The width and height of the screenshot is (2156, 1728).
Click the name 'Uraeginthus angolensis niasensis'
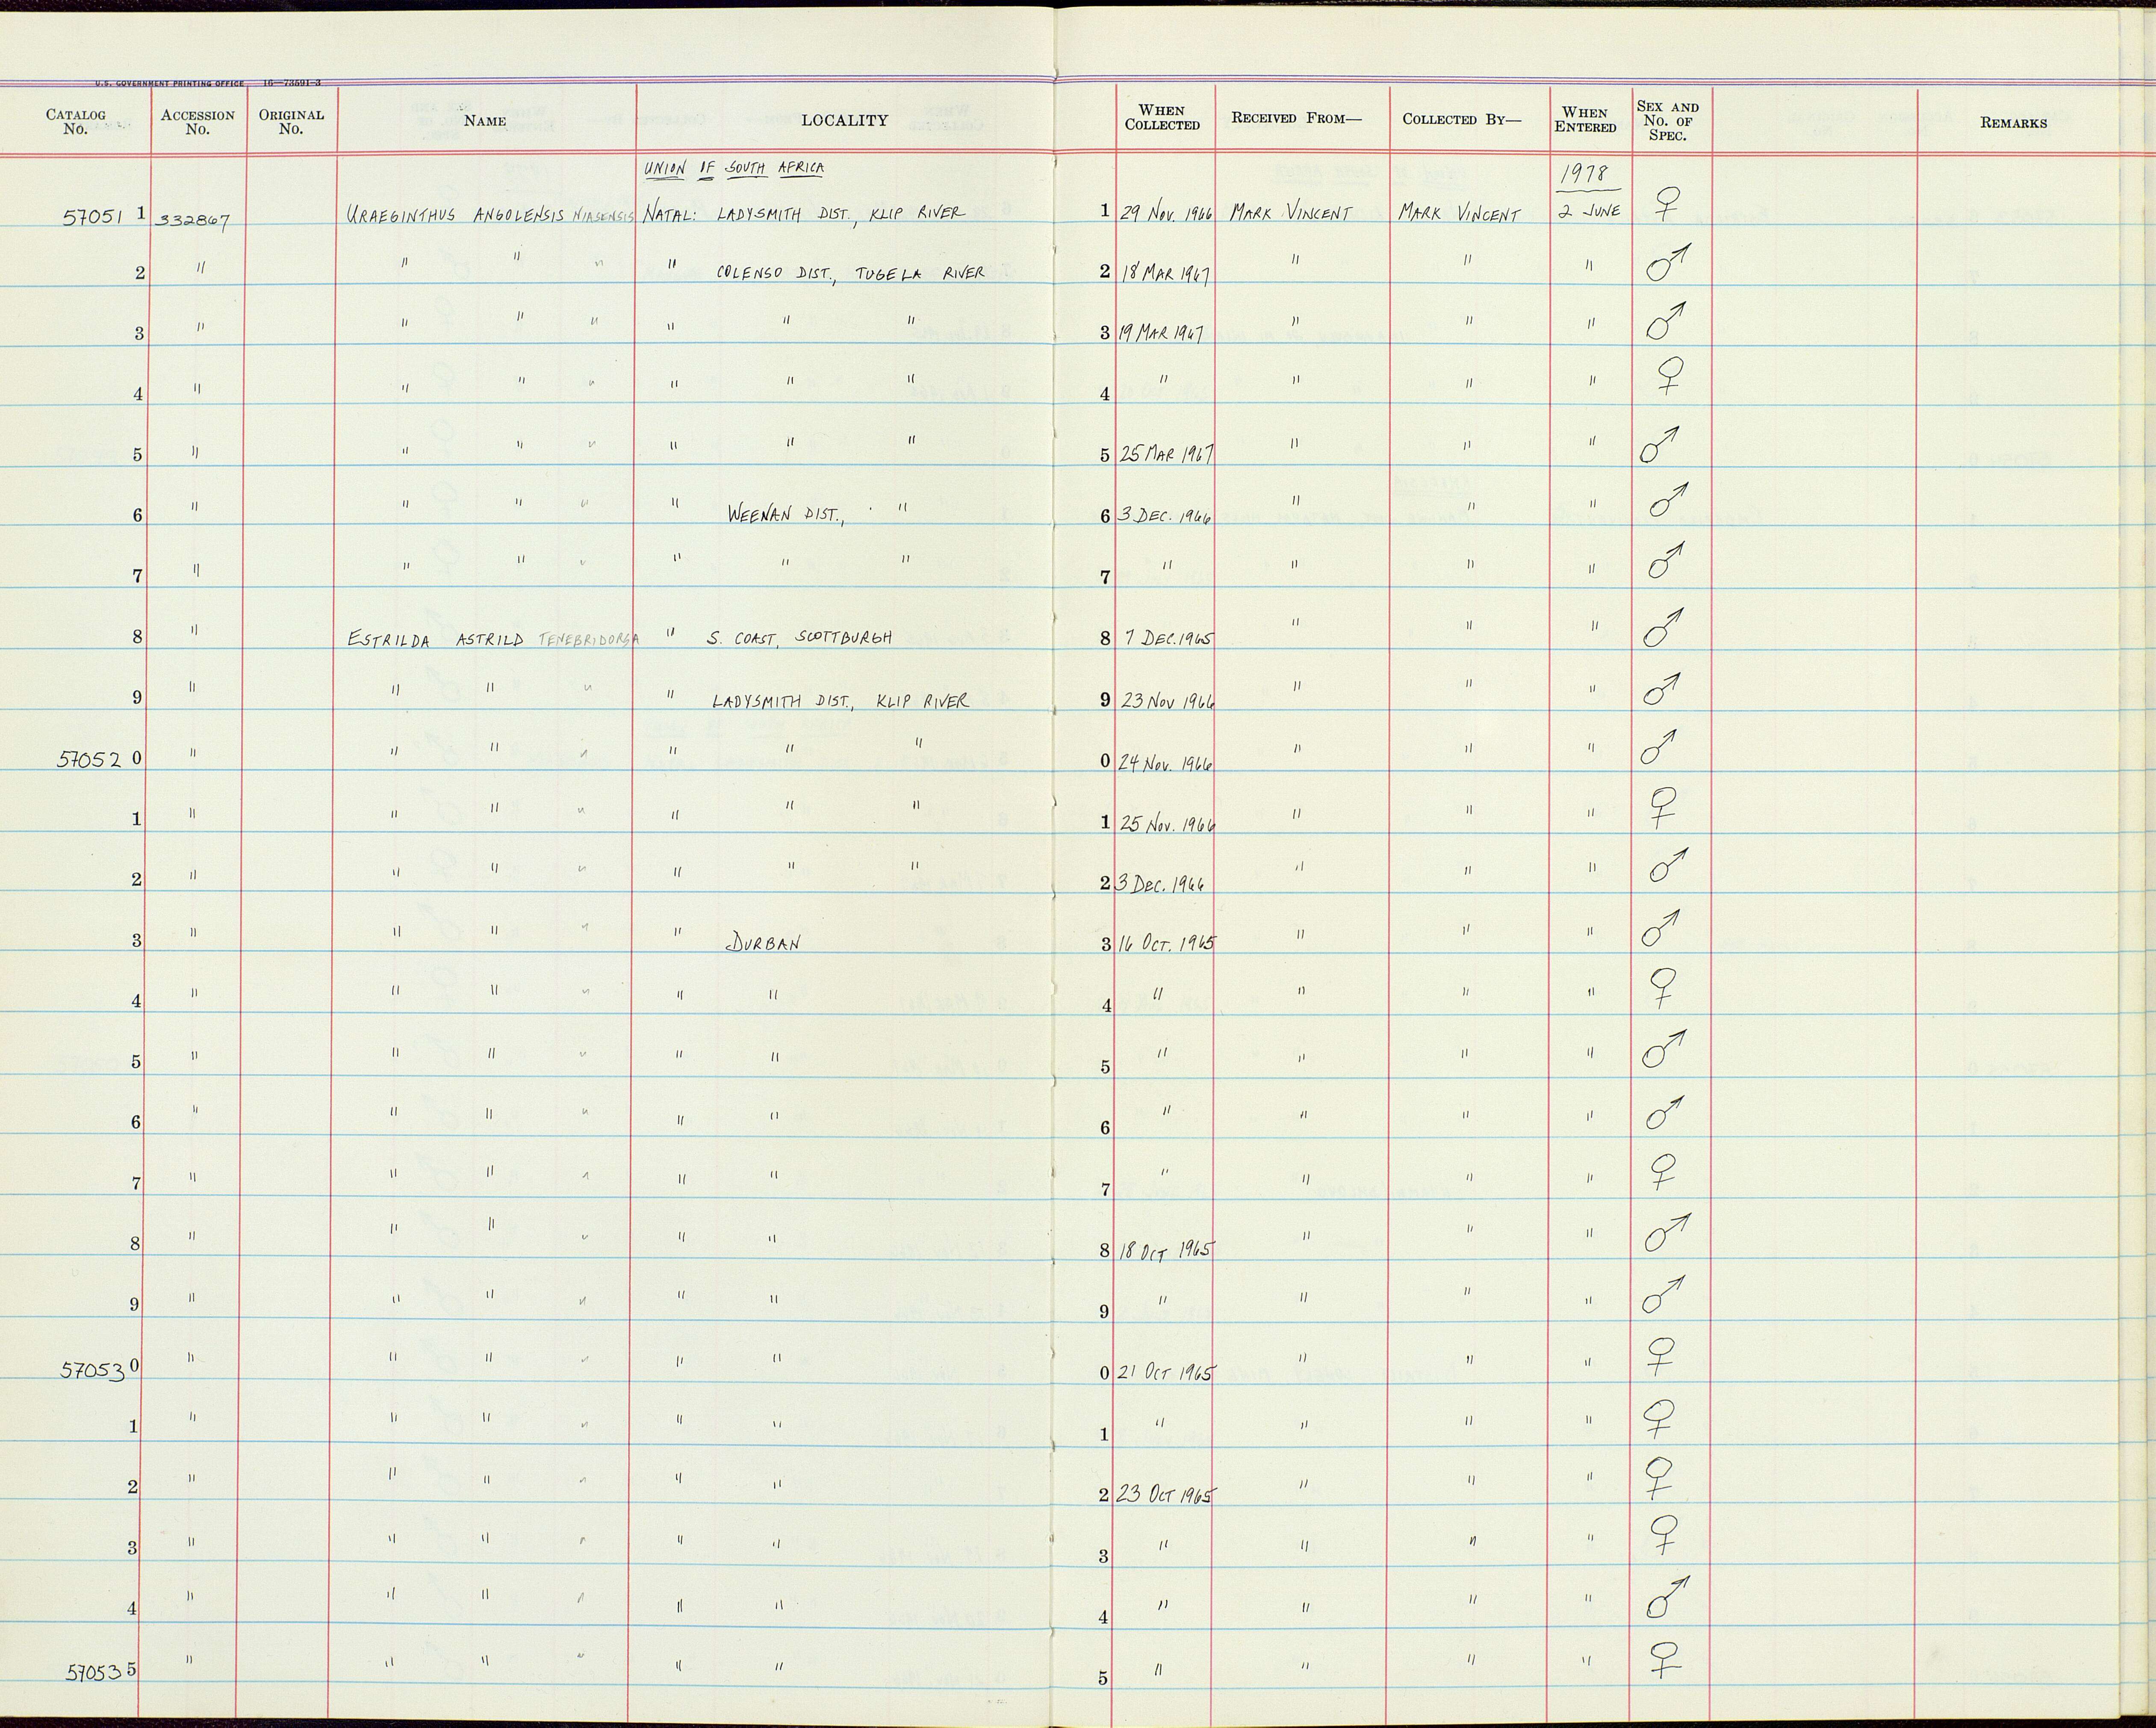[x=489, y=214]
